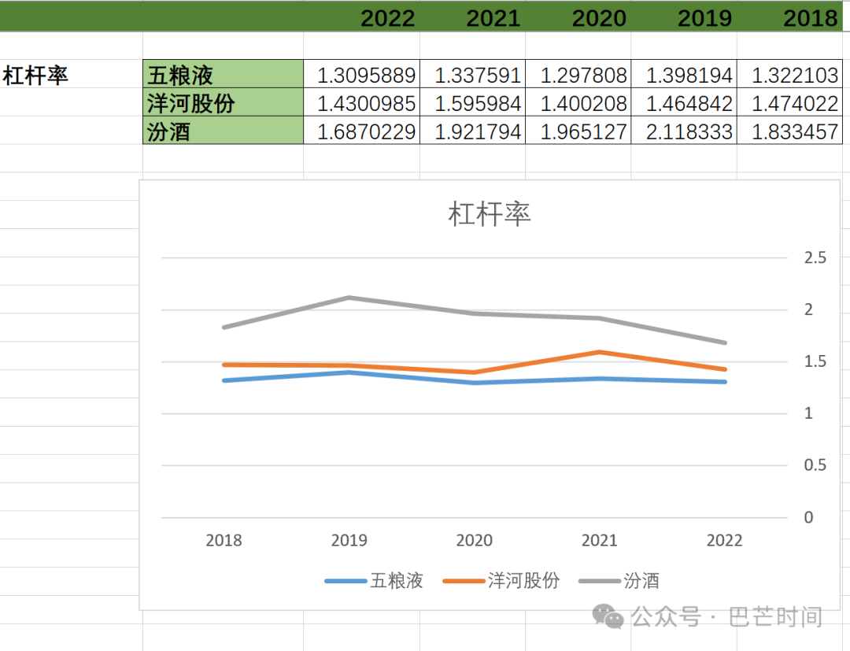The image size is (850, 651).
Task: Click cell value 1.474022
Action: [x=789, y=103]
